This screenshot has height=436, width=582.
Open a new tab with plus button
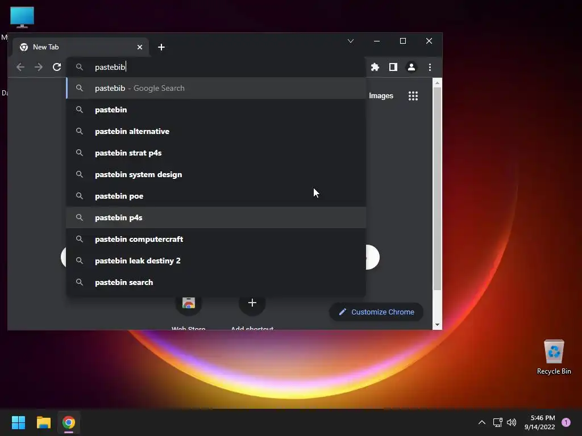161,47
